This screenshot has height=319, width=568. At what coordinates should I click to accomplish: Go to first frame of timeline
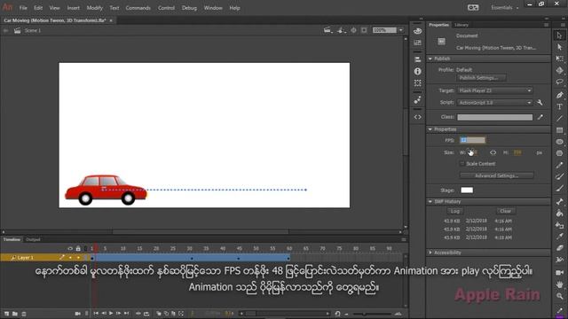(96, 313)
